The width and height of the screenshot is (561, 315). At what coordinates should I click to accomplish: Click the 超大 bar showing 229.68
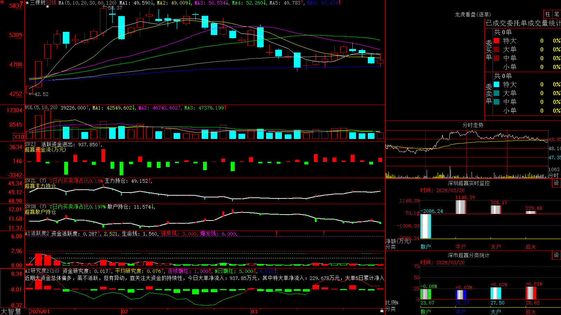[x=531, y=212]
